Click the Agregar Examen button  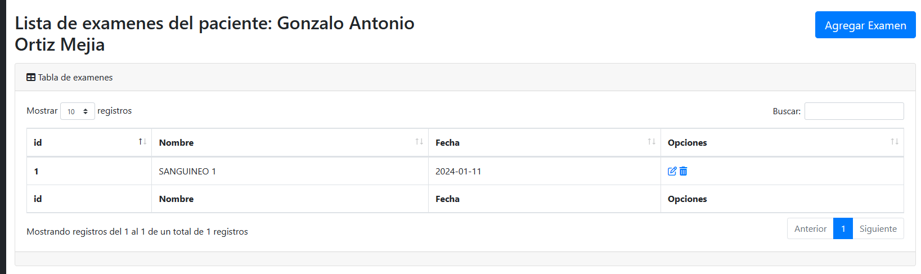865,25
